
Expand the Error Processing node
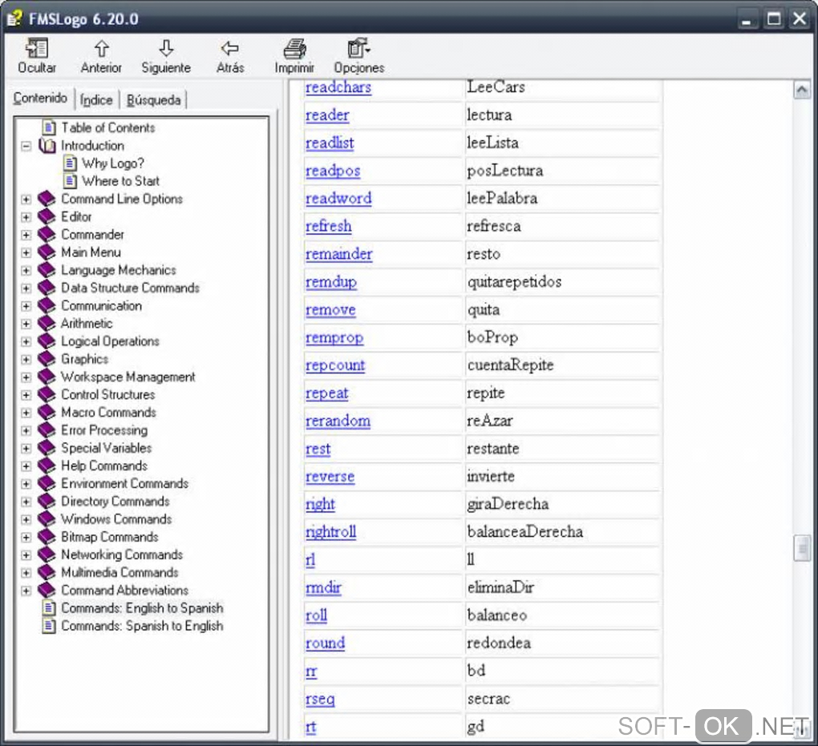point(26,430)
